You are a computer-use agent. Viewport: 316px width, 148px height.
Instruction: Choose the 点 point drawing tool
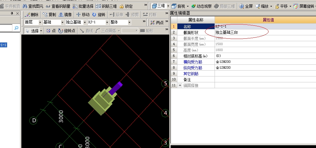pos(51,31)
